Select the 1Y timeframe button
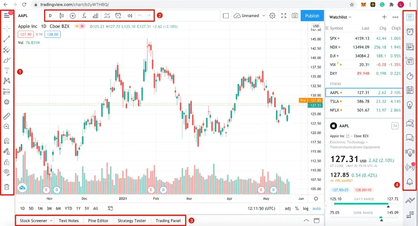 [x=78, y=208]
